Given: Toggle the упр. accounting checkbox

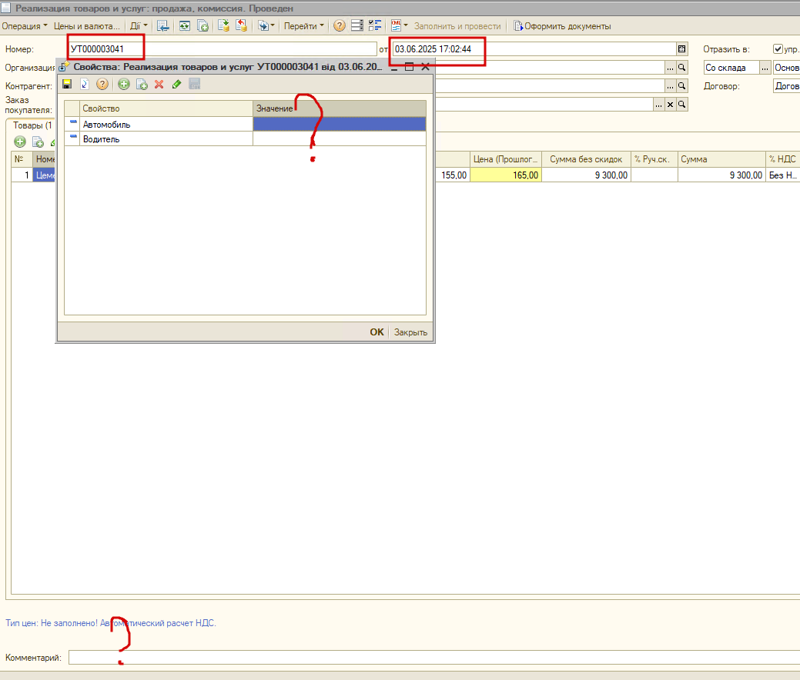Looking at the screenshot, I should 778,49.
